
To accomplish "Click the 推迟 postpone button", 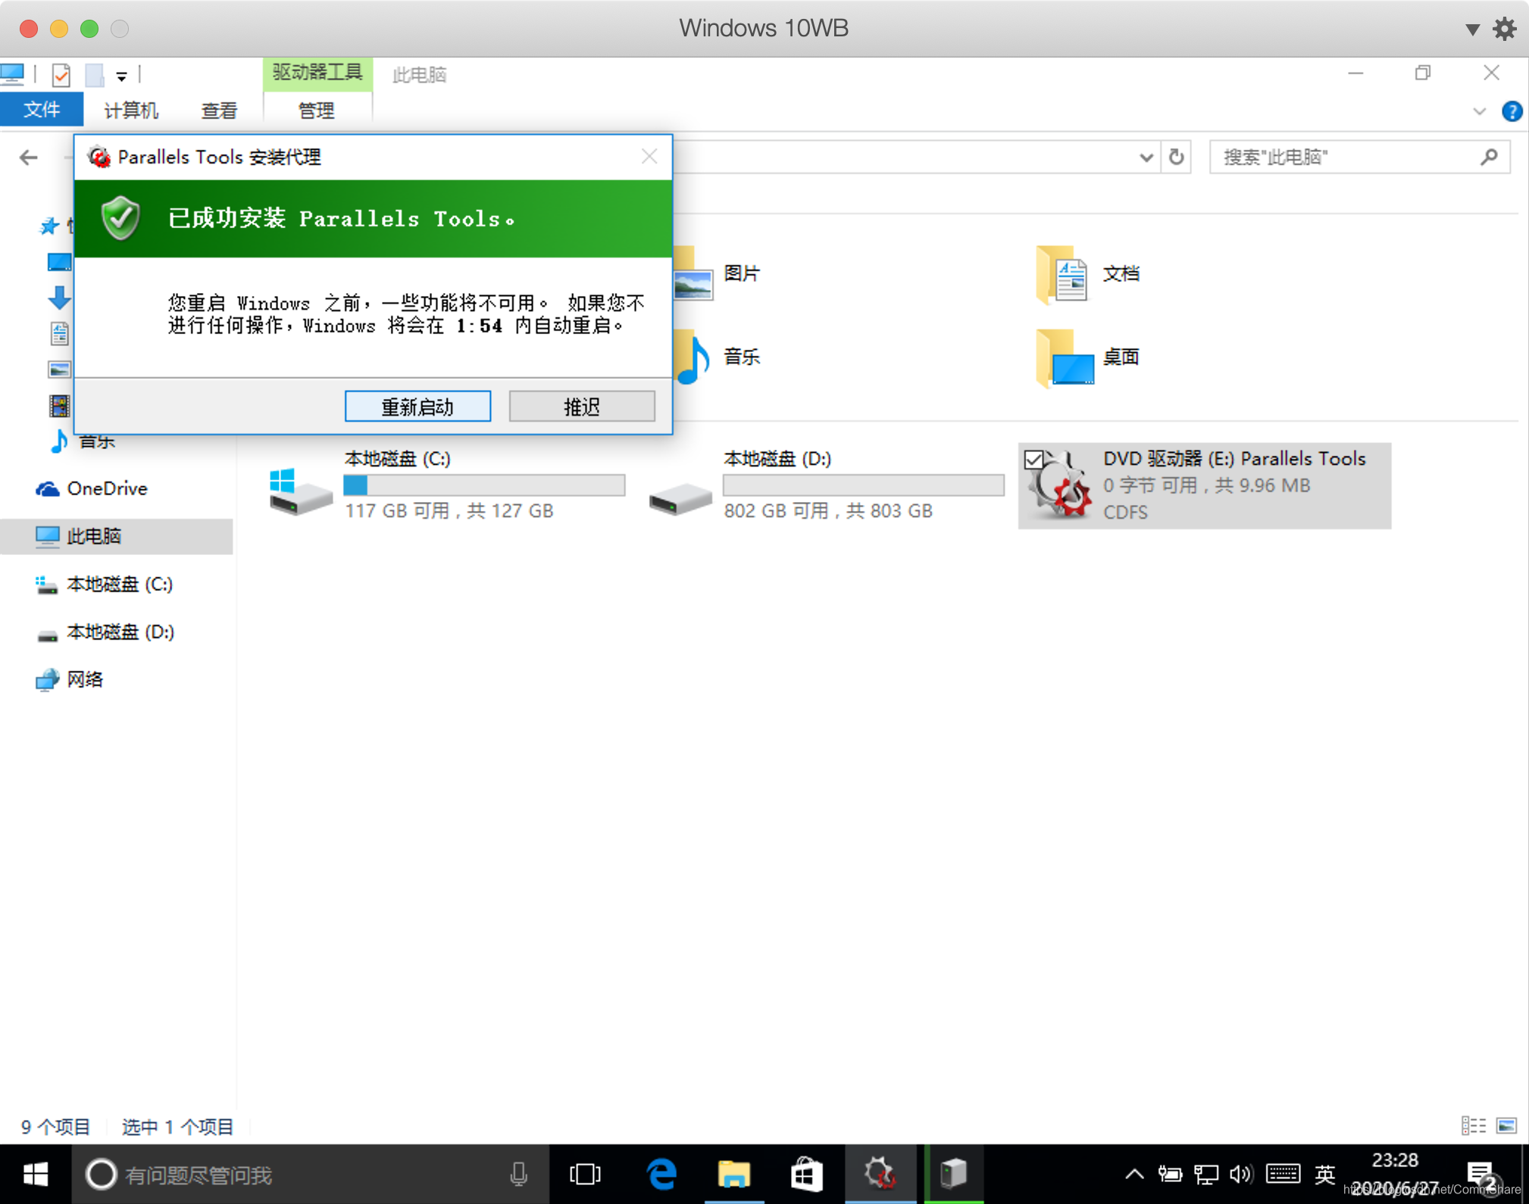I will click(x=581, y=407).
